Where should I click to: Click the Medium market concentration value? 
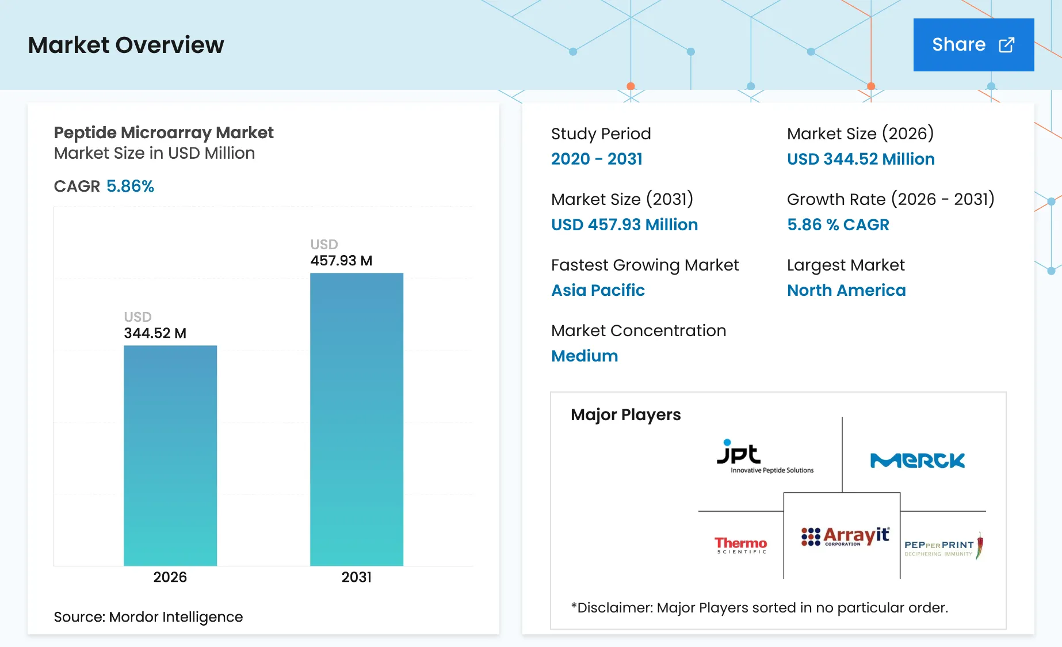[x=584, y=356]
